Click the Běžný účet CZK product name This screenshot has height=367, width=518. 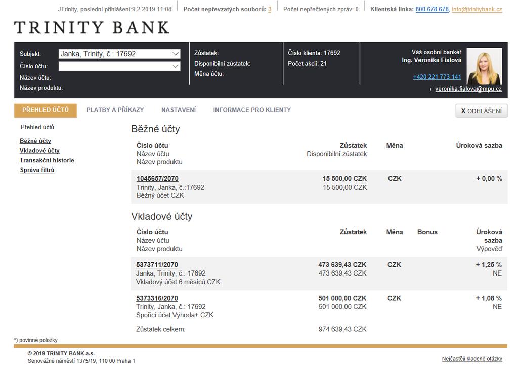point(160,196)
